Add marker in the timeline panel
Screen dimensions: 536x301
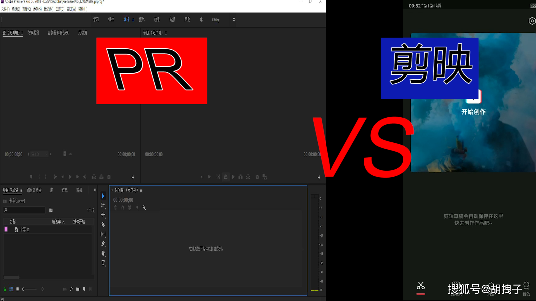pyautogui.click(x=137, y=208)
